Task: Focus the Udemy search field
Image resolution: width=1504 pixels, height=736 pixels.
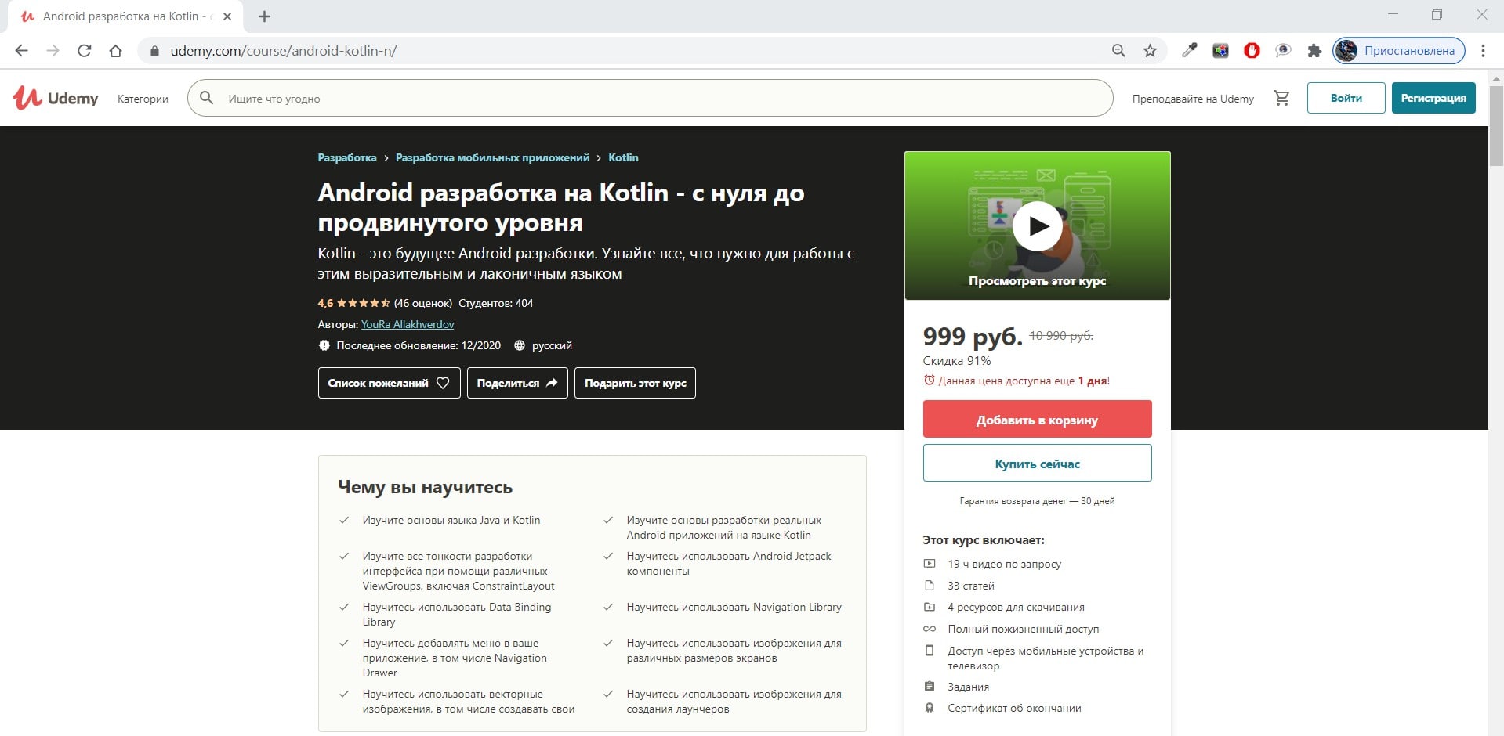Action: (x=650, y=98)
